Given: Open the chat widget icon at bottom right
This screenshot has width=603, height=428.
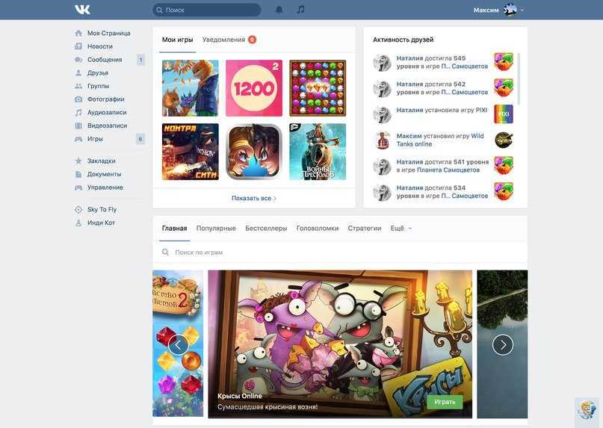Looking at the screenshot, I should coord(587,409).
